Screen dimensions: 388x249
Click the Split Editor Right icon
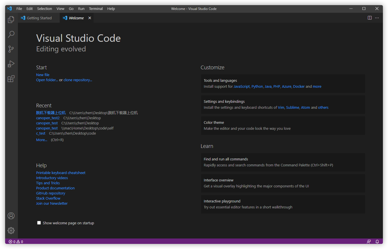[370, 18]
